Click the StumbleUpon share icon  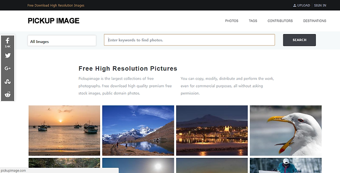(x=8, y=81)
